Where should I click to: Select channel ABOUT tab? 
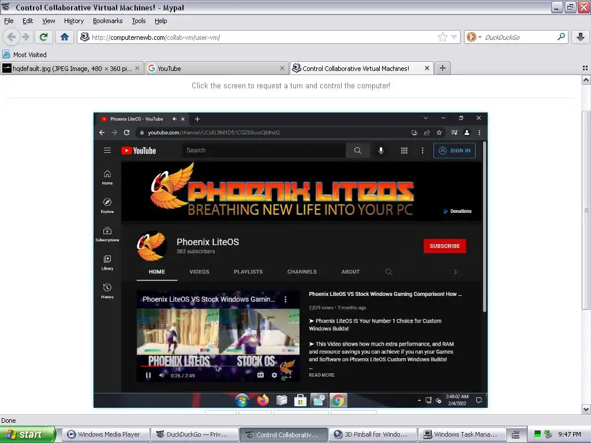pyautogui.click(x=350, y=272)
